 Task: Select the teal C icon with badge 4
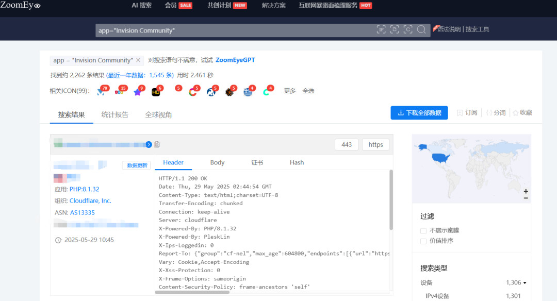pos(267,92)
